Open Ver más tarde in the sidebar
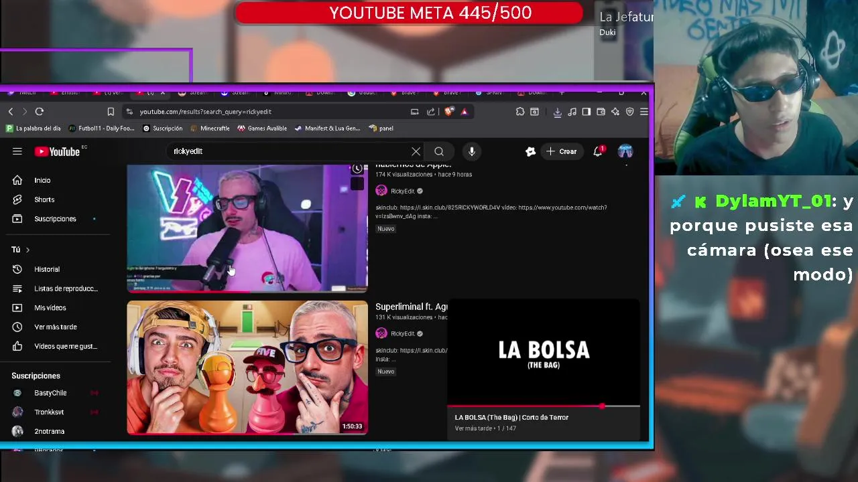Image resolution: width=858 pixels, height=482 pixels. 55,327
